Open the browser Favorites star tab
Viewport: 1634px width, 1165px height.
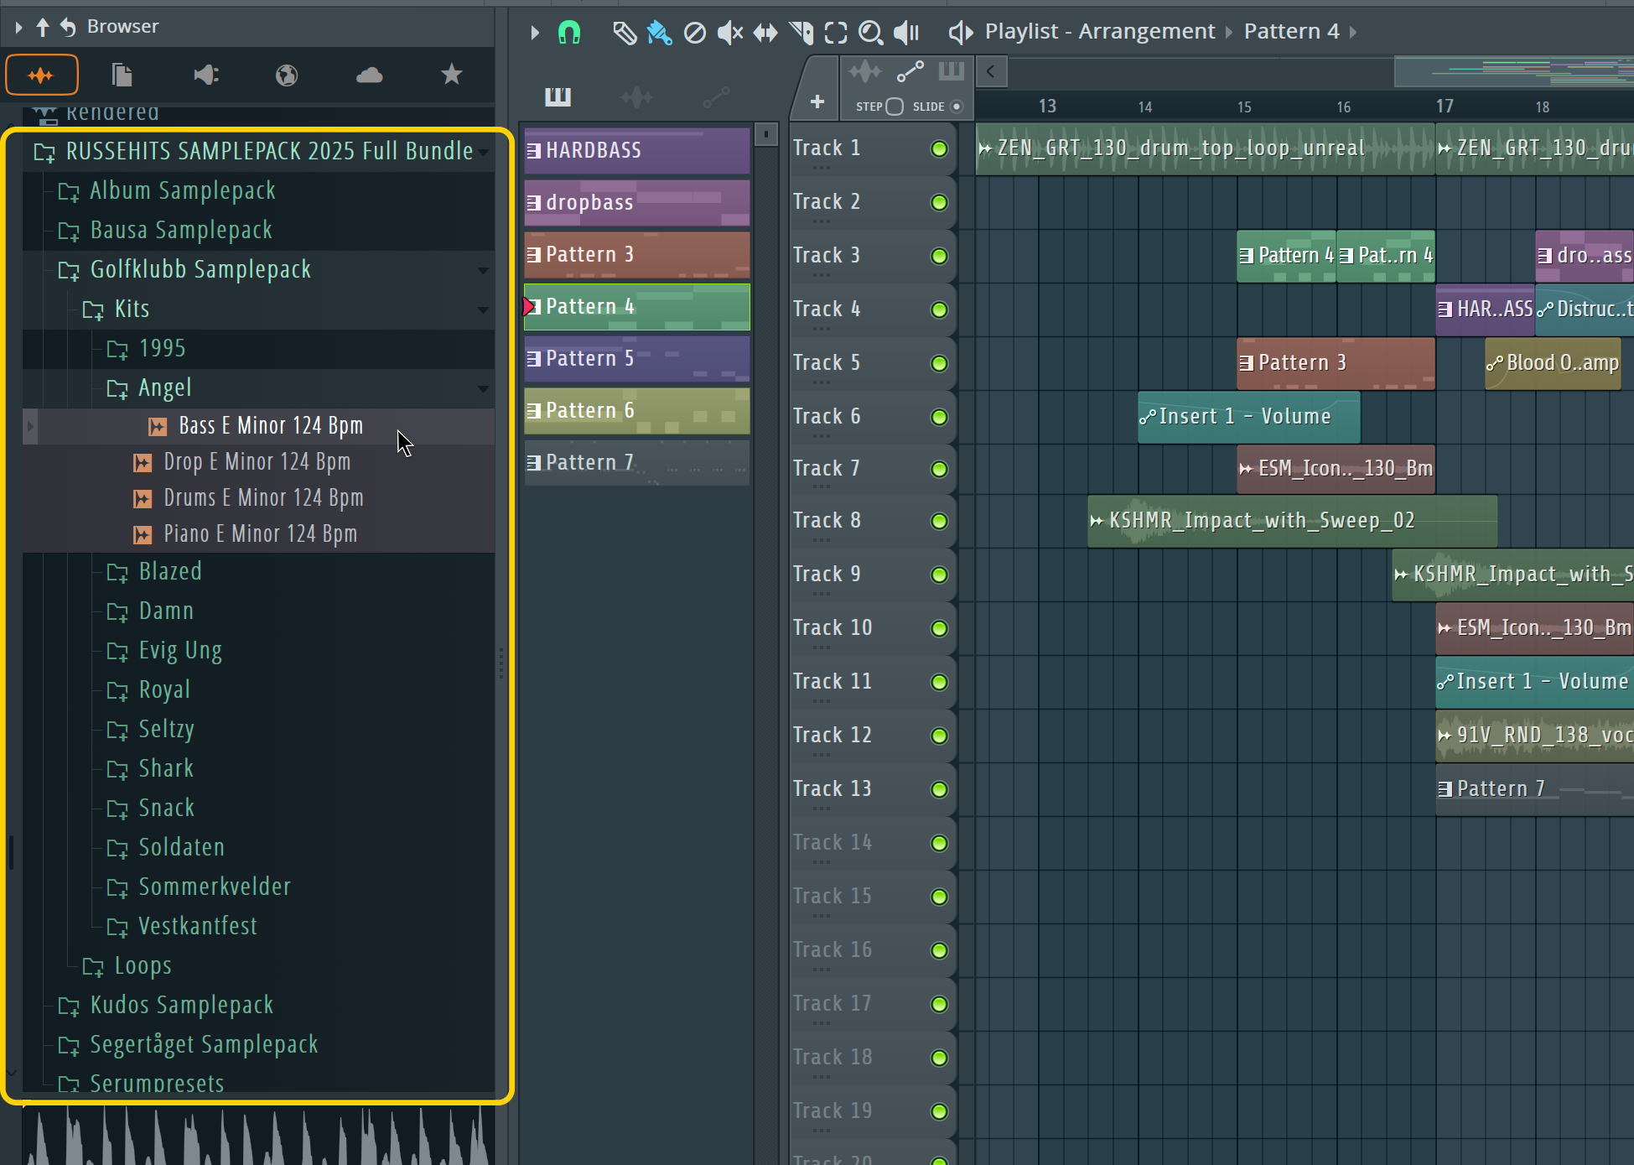pyautogui.click(x=451, y=75)
